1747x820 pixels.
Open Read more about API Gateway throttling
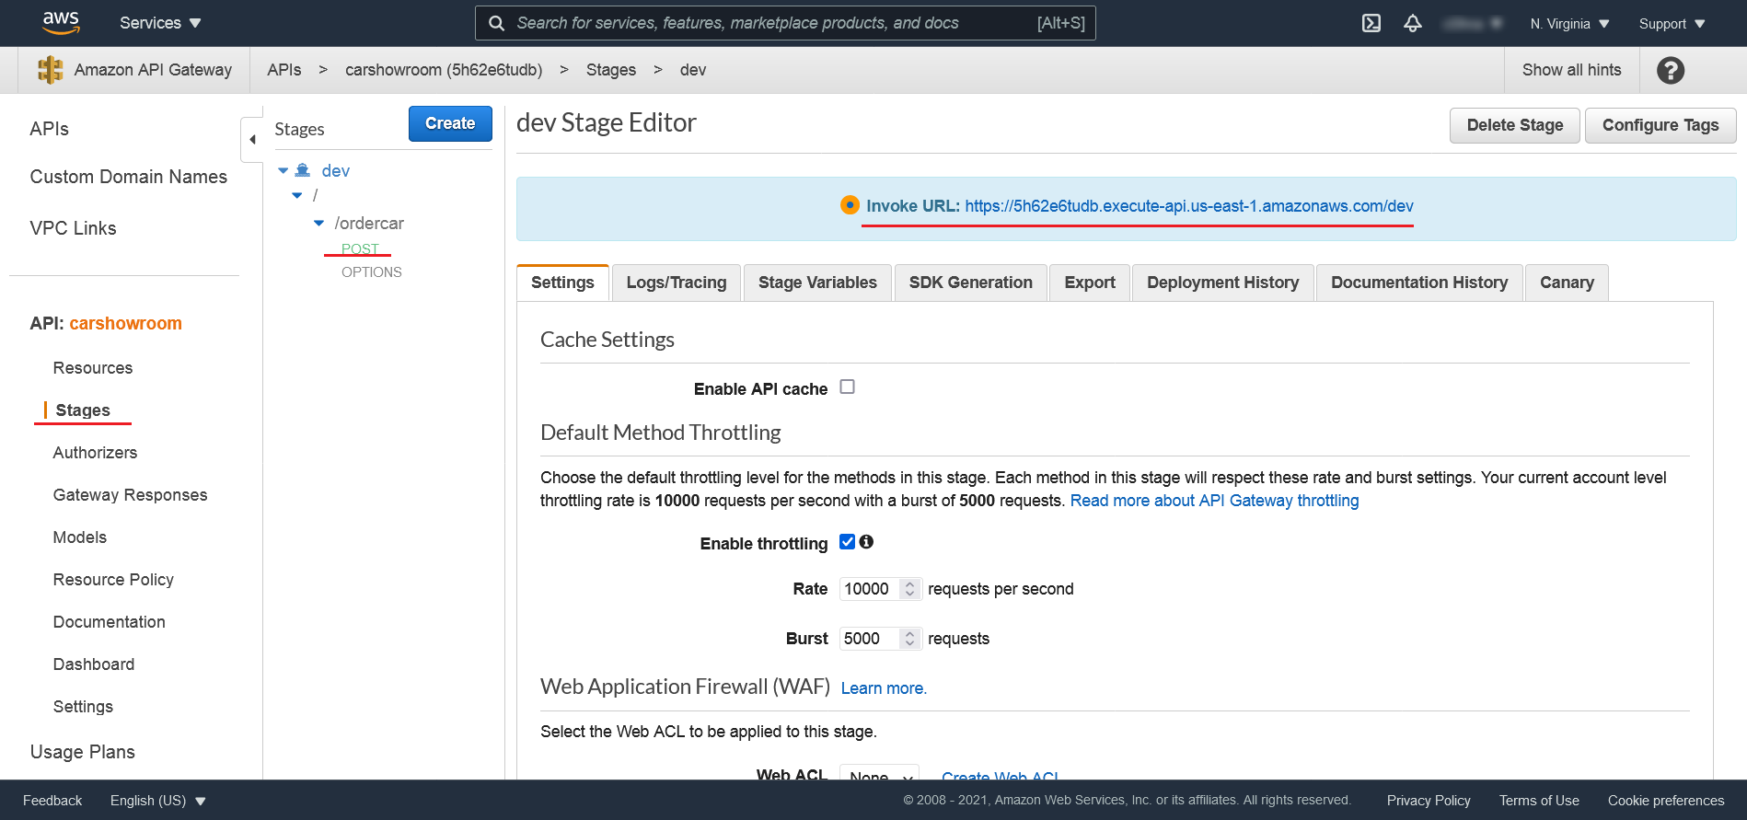[x=1214, y=501]
